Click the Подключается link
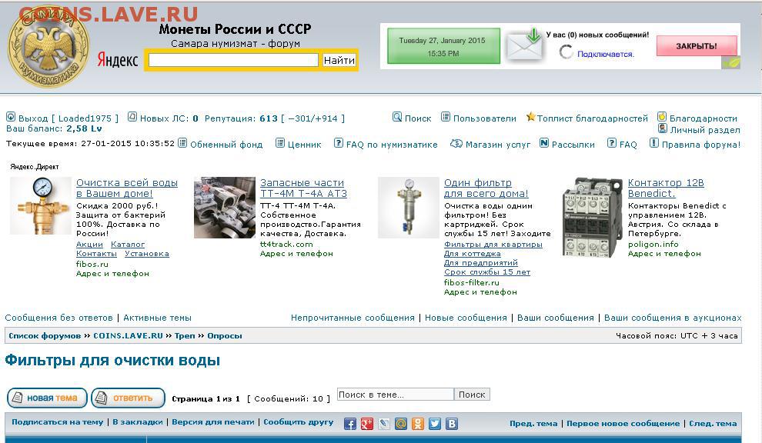 click(606, 54)
